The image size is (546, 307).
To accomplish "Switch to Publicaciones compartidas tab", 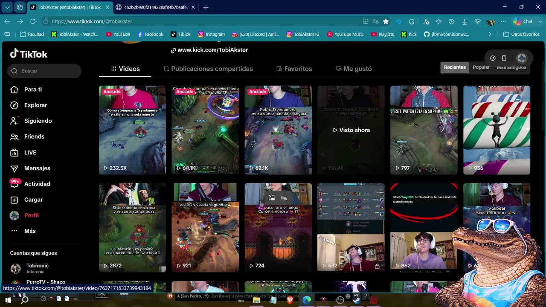I will pyautogui.click(x=208, y=69).
